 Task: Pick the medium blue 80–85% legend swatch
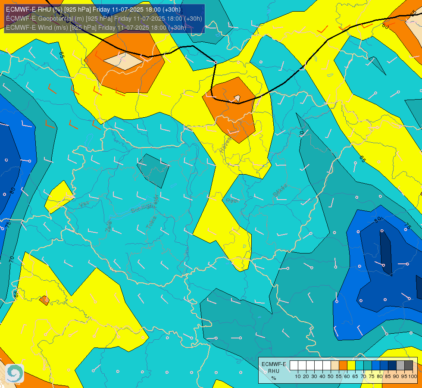384,366
